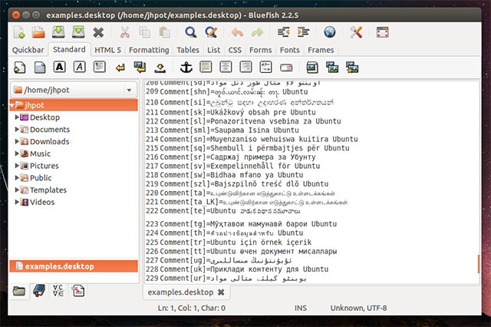Screen dimensions: 491x327
Task: Insert email link icon
Action: coord(286,68)
